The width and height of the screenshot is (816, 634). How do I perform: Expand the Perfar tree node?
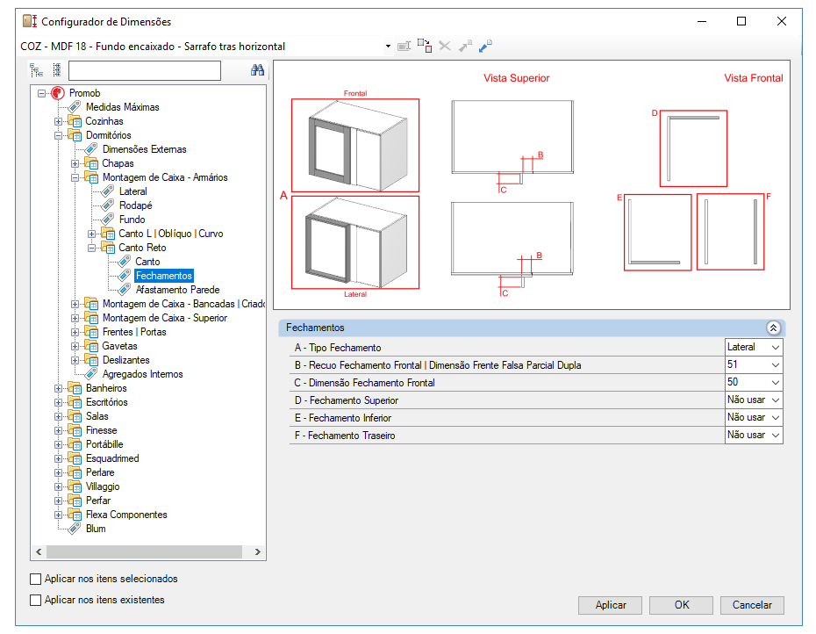(58, 501)
